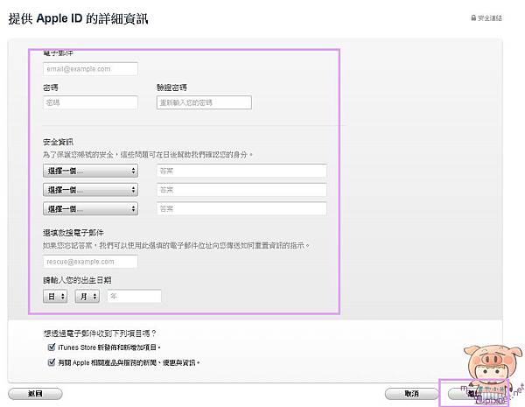Click the third security answer field
The image size is (525, 407).
[x=241, y=209]
